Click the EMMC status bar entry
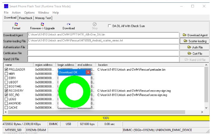This screenshot has height=135, width=212. (x=54, y=124)
